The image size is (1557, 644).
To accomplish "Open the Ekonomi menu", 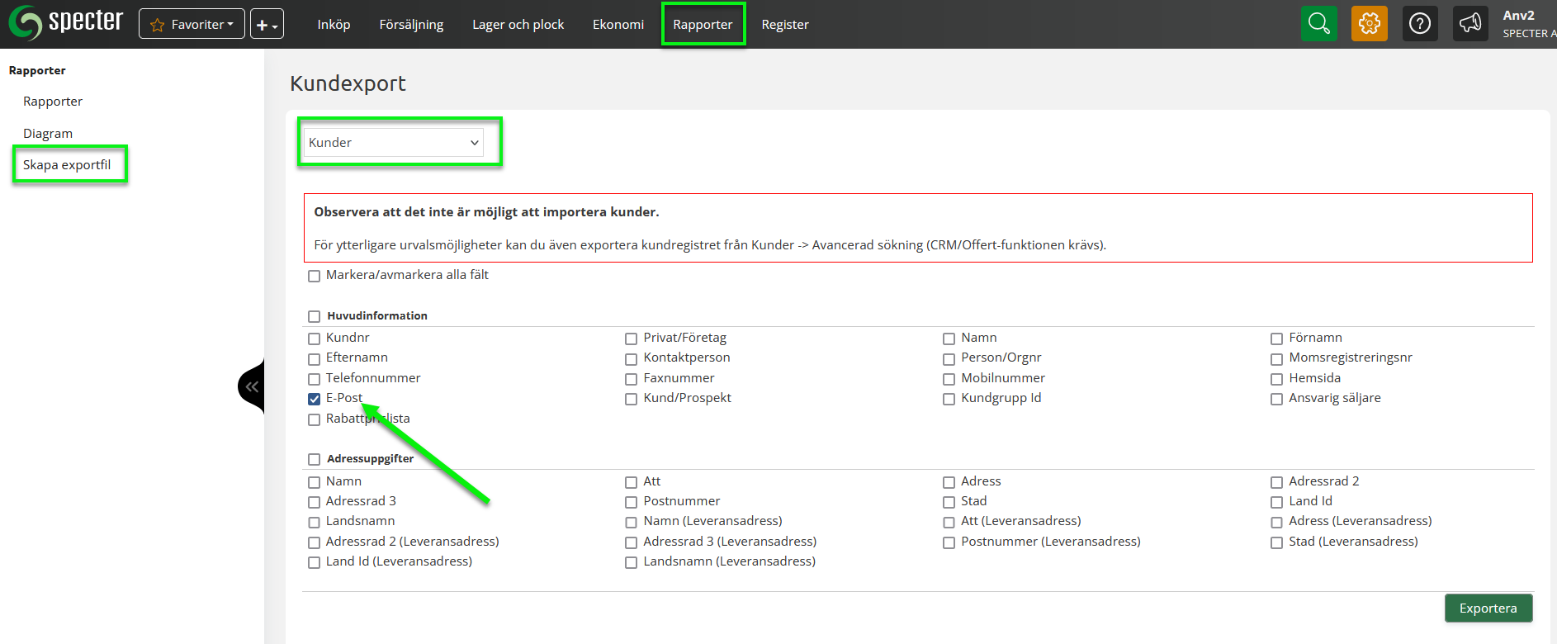I will (618, 25).
